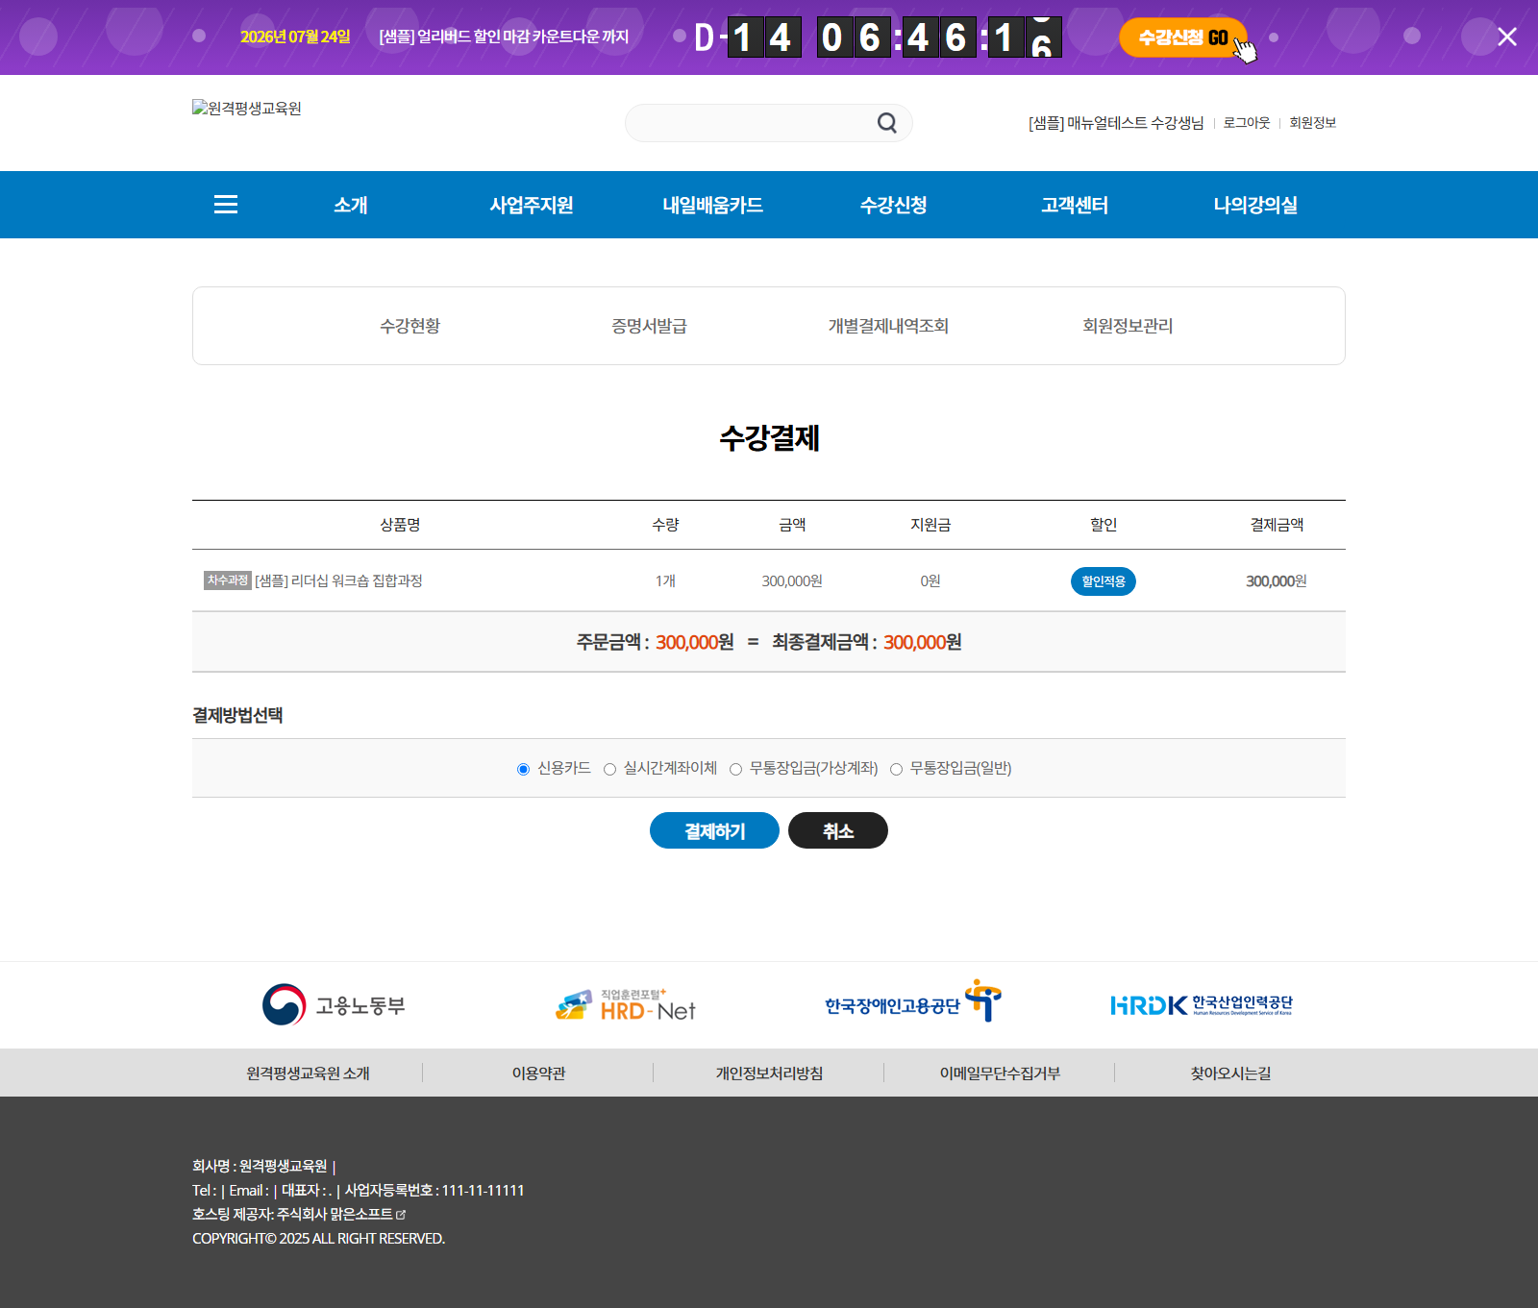Screen dimensions: 1538x1308
Task: Click the username 매뉴얼테스트 수강생님
Action: coord(1116,123)
